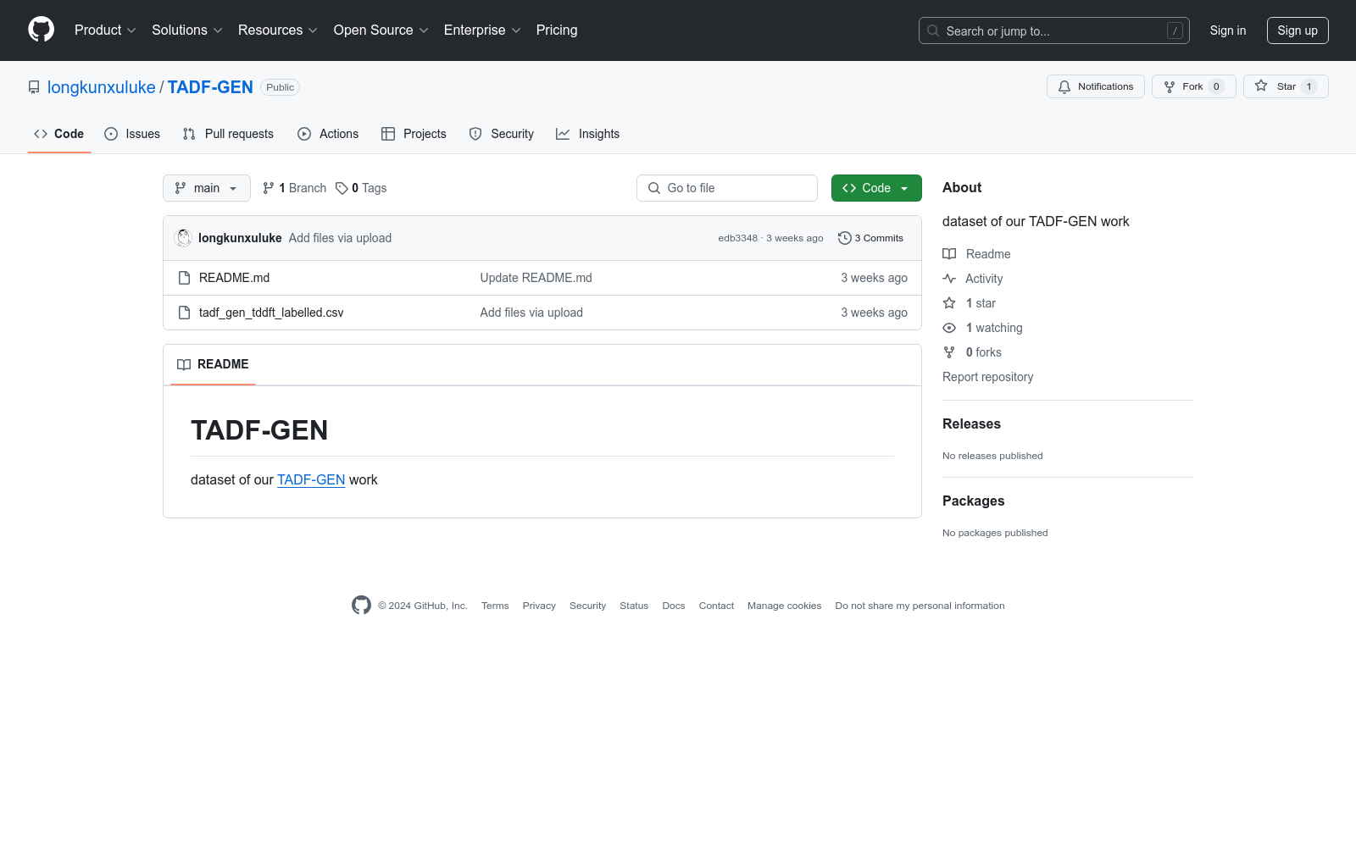Open the TADF-GEN repository name link
The width and height of the screenshot is (1356, 847).
[210, 87]
